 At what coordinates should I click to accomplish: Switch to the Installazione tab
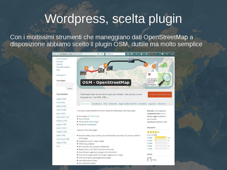click(97, 104)
